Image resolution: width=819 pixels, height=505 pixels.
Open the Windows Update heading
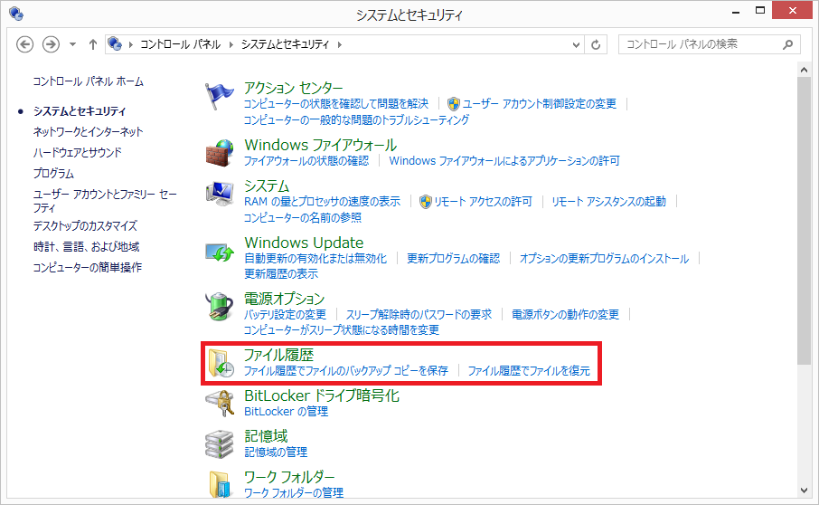[304, 243]
